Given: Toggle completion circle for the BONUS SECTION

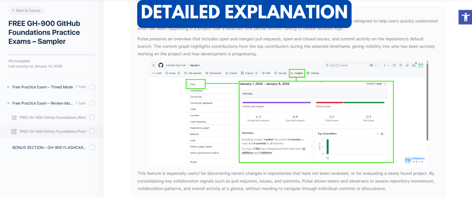Looking at the screenshot, I should [92, 148].
